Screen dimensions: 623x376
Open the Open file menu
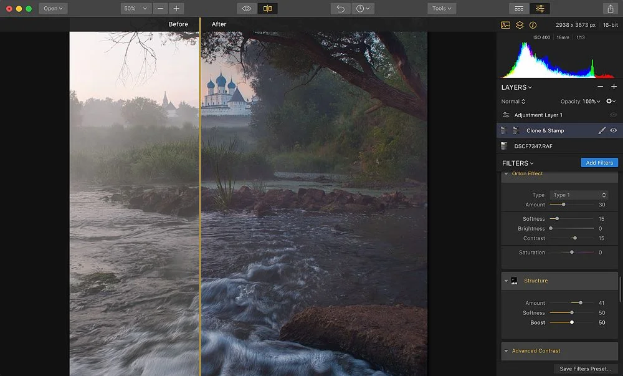pos(52,8)
